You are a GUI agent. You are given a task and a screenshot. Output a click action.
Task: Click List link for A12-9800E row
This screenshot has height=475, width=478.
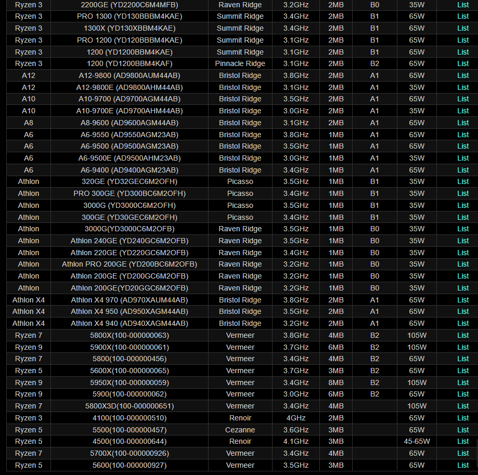[x=463, y=87]
